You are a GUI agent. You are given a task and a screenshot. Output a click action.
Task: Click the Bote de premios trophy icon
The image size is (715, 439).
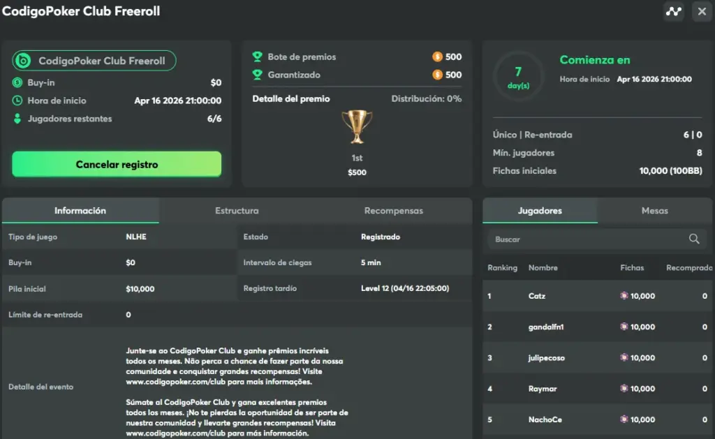tap(257, 57)
